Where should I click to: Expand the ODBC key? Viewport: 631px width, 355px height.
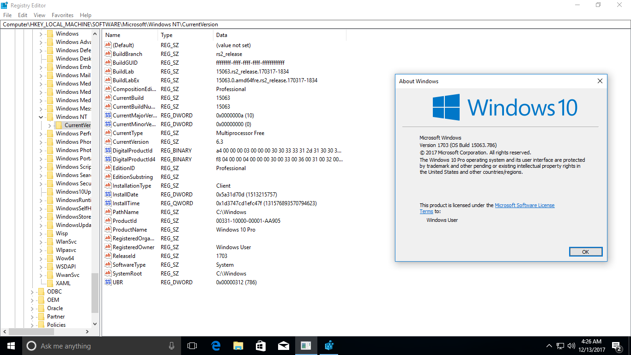[x=32, y=292]
